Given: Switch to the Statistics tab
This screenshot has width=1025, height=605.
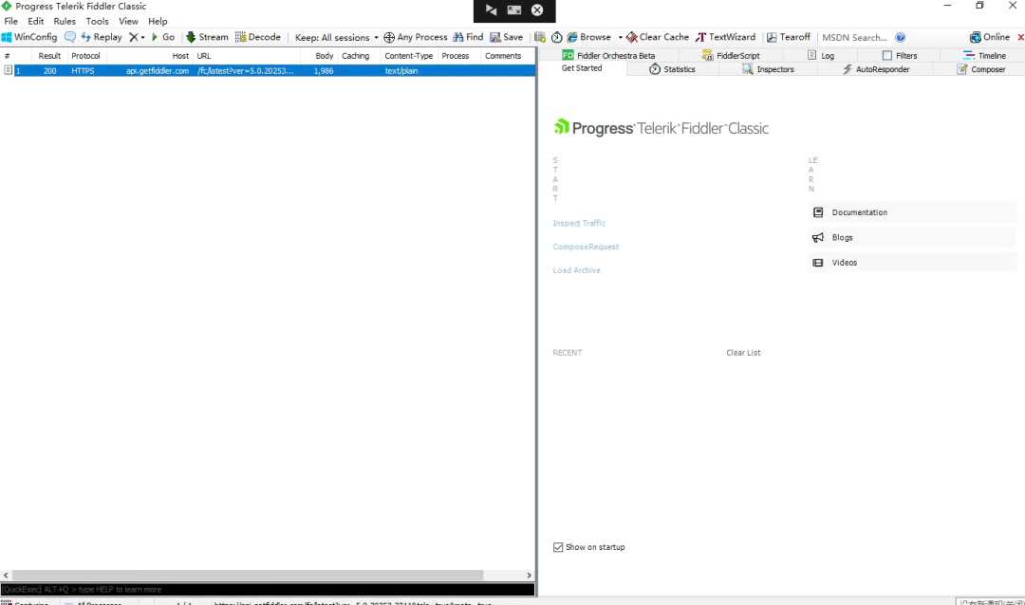Looking at the screenshot, I should click(x=672, y=69).
